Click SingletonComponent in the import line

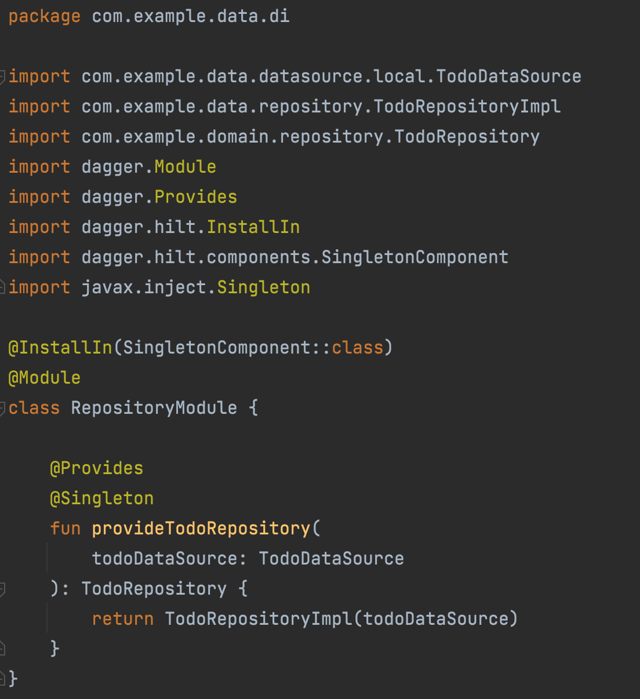click(x=414, y=257)
